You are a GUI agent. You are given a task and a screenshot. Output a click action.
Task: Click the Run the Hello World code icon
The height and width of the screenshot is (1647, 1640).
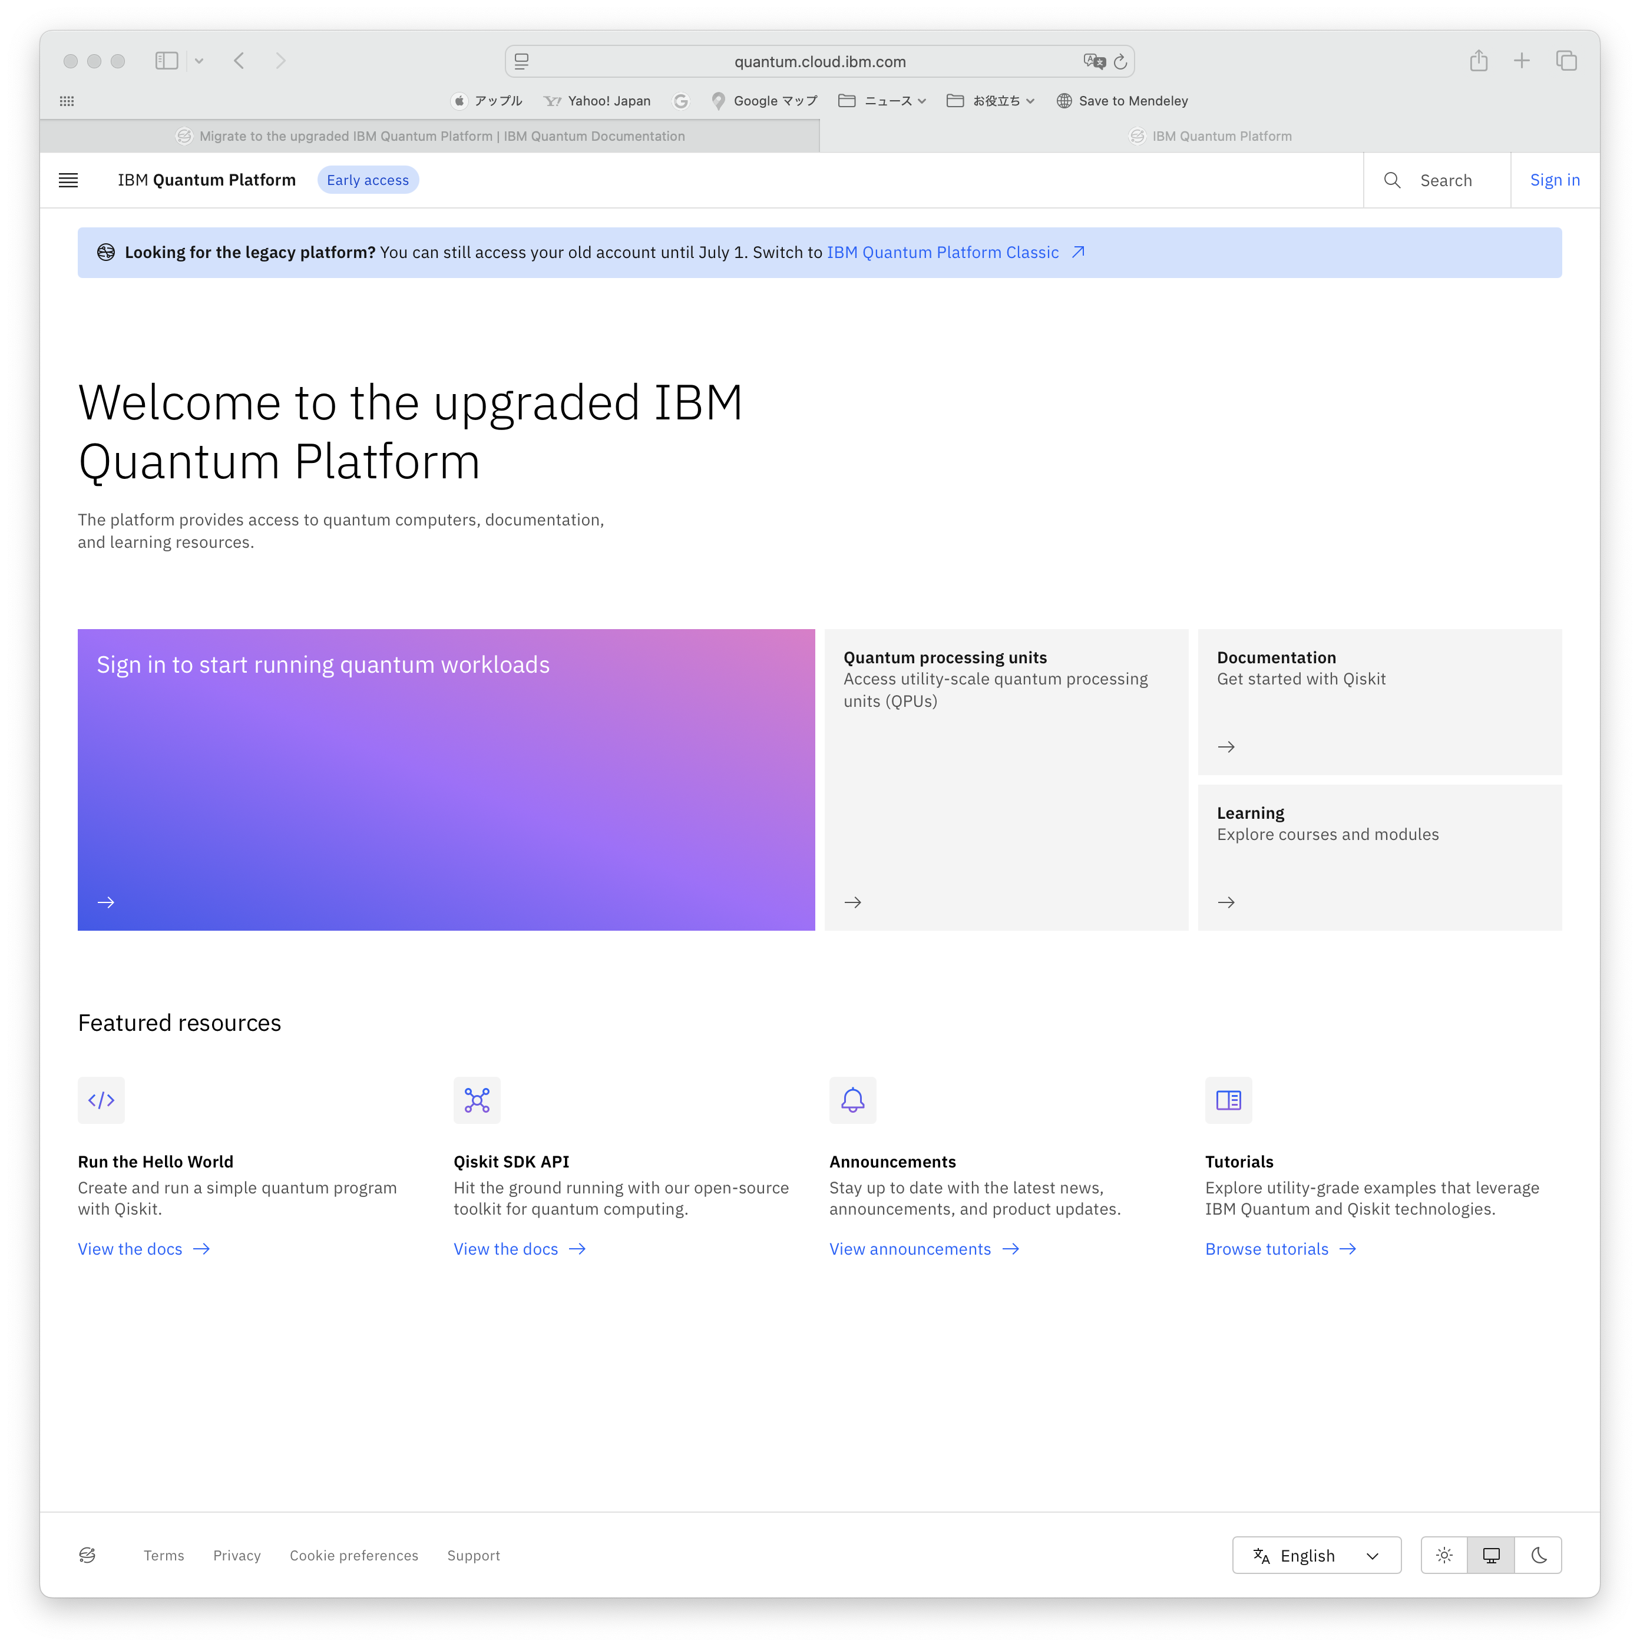(x=101, y=1100)
